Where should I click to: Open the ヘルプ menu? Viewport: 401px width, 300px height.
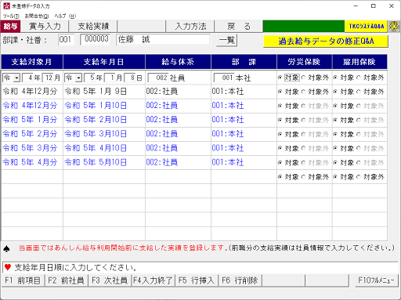click(x=65, y=16)
